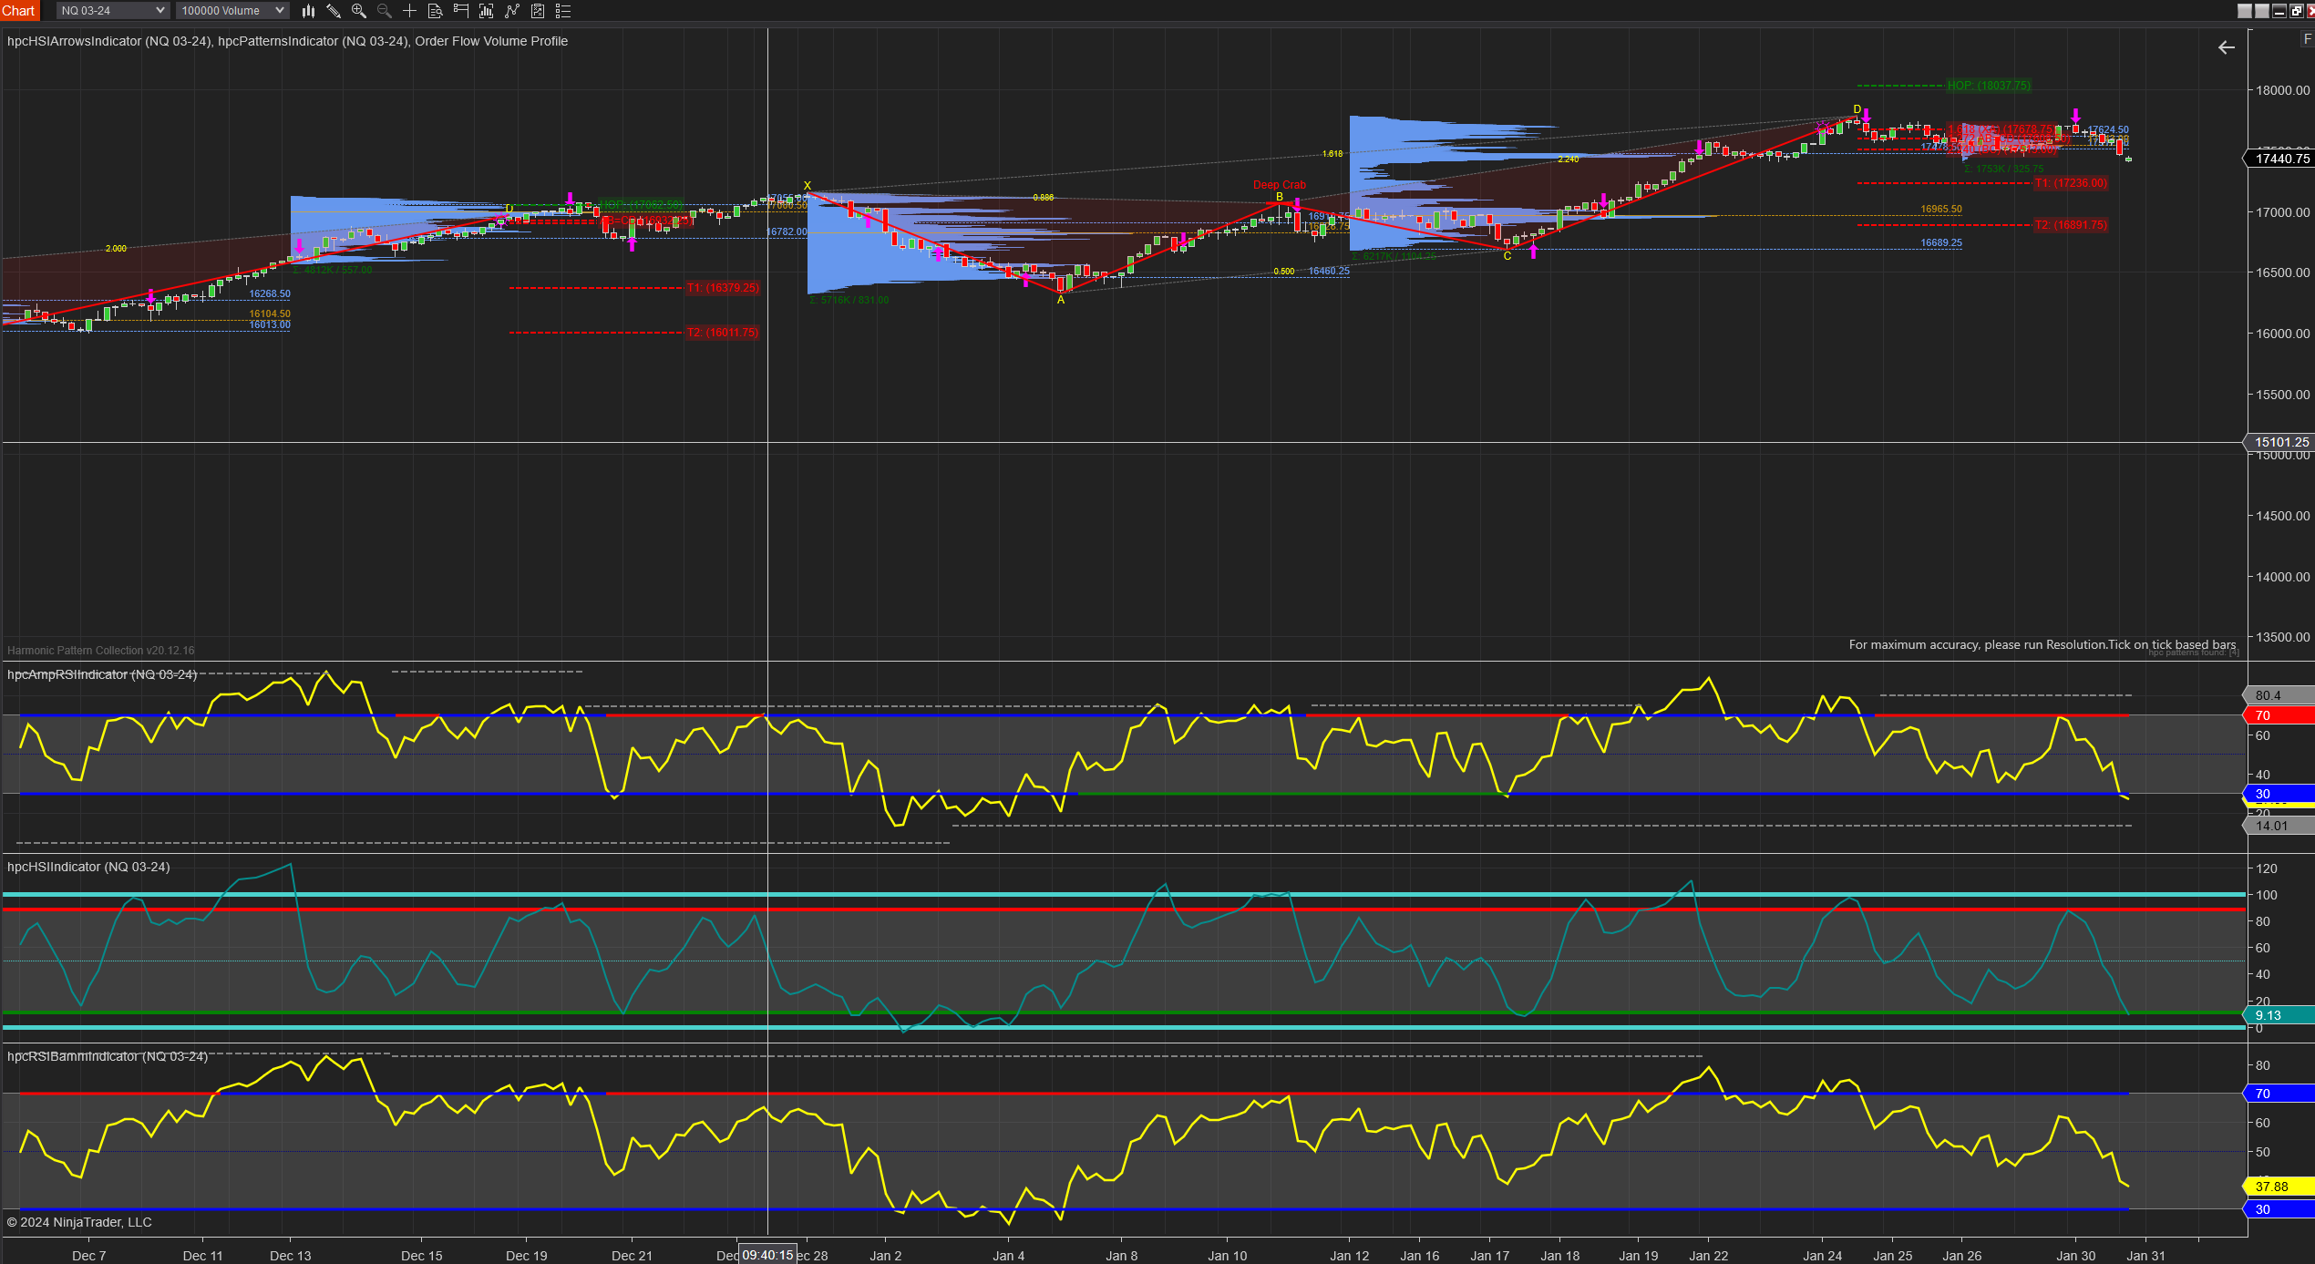Viewport: 2315px width, 1264px height.
Task: Click the zoom out magnifier icon
Action: point(385,11)
